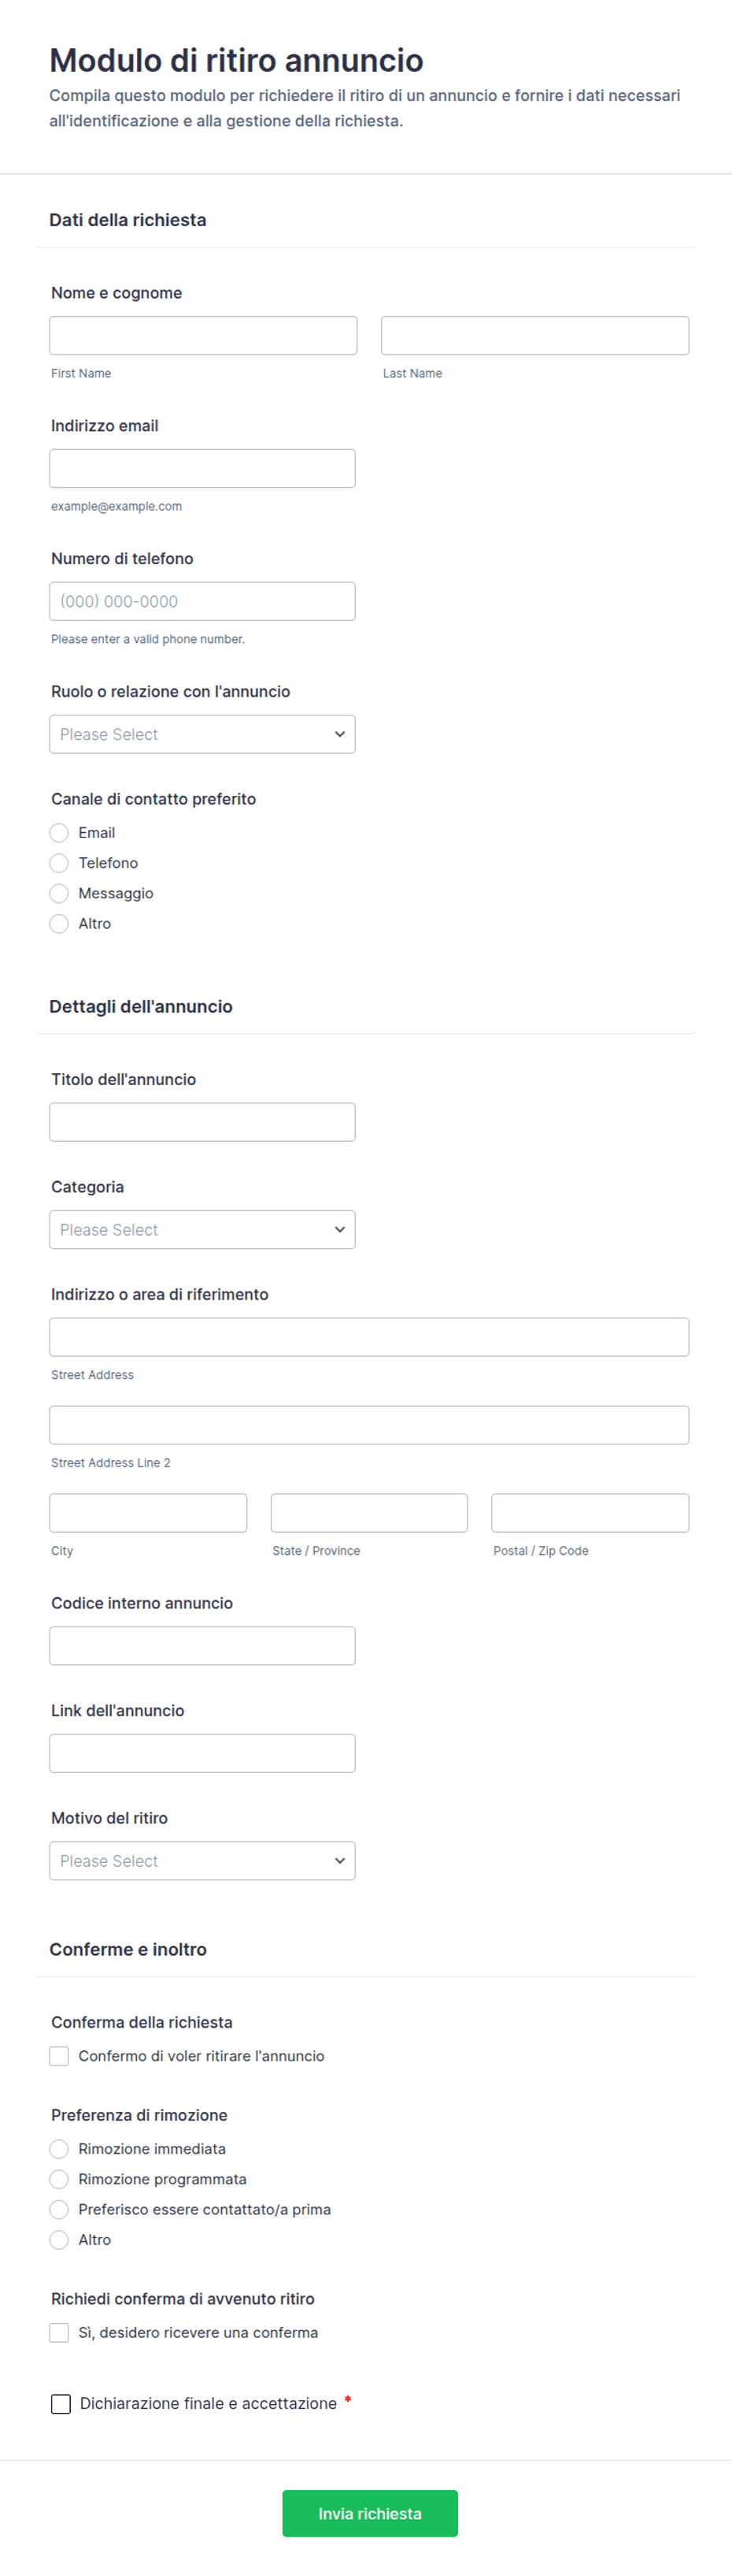Tick Dichiarazione finale e accettazione checkbox
This screenshot has width=732, height=2576.
pyautogui.click(x=61, y=2404)
